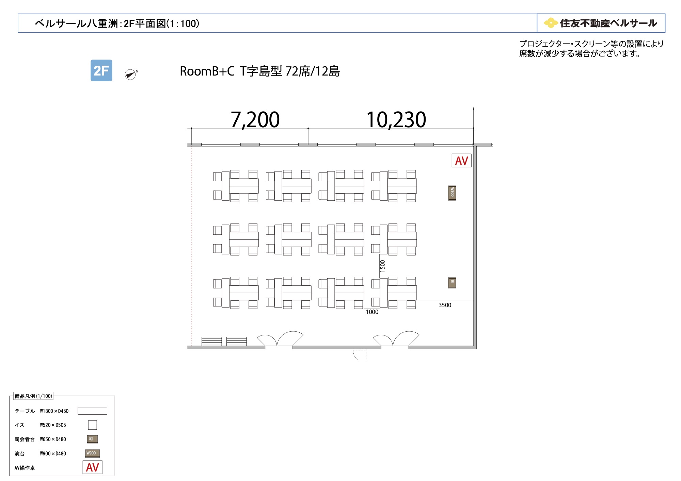Select the table island beside the 3500 dimension line
Screen dimensions: 681x481
click(394, 293)
